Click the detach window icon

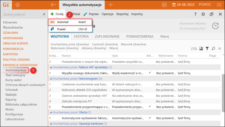click(x=212, y=14)
